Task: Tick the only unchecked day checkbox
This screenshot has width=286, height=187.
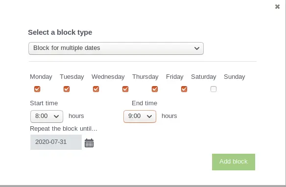Action: [214, 89]
